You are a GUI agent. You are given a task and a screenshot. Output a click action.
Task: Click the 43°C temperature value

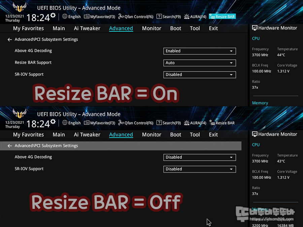click(281, 161)
